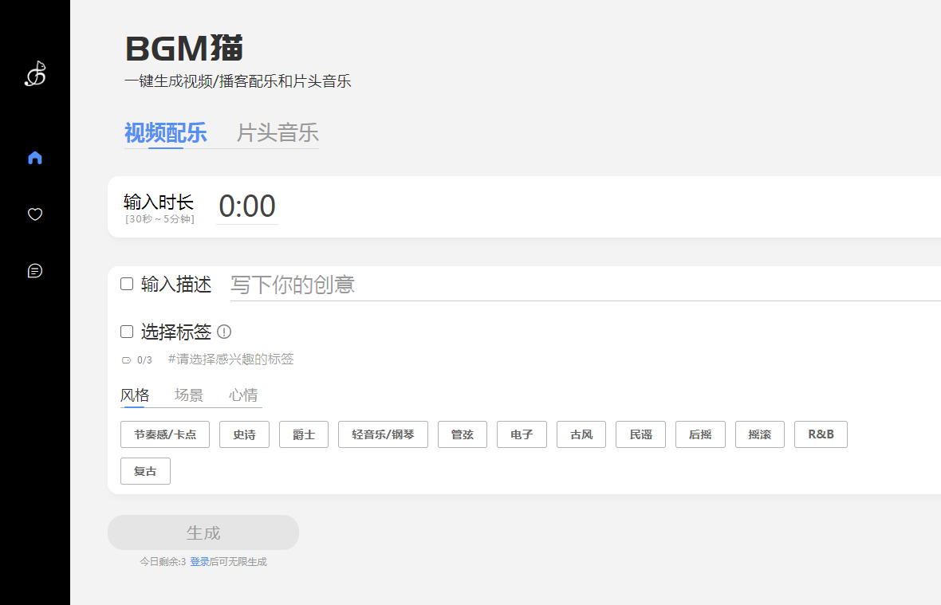Click the 0:00 duration input field

247,206
